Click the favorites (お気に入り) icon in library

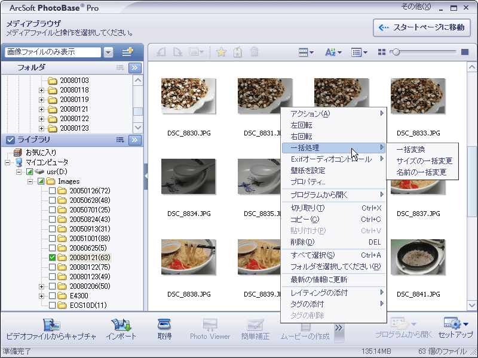coord(18,152)
